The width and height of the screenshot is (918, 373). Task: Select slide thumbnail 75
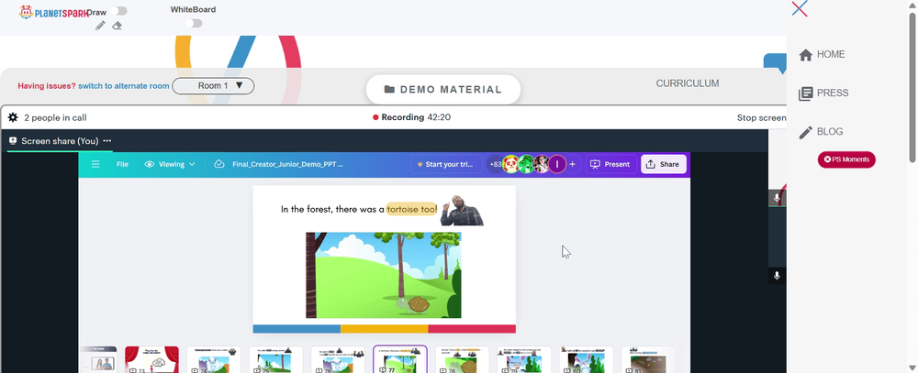point(275,359)
